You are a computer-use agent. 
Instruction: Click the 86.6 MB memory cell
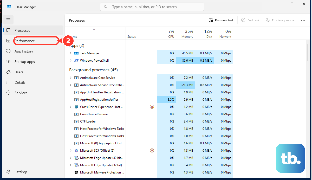pos(185,61)
